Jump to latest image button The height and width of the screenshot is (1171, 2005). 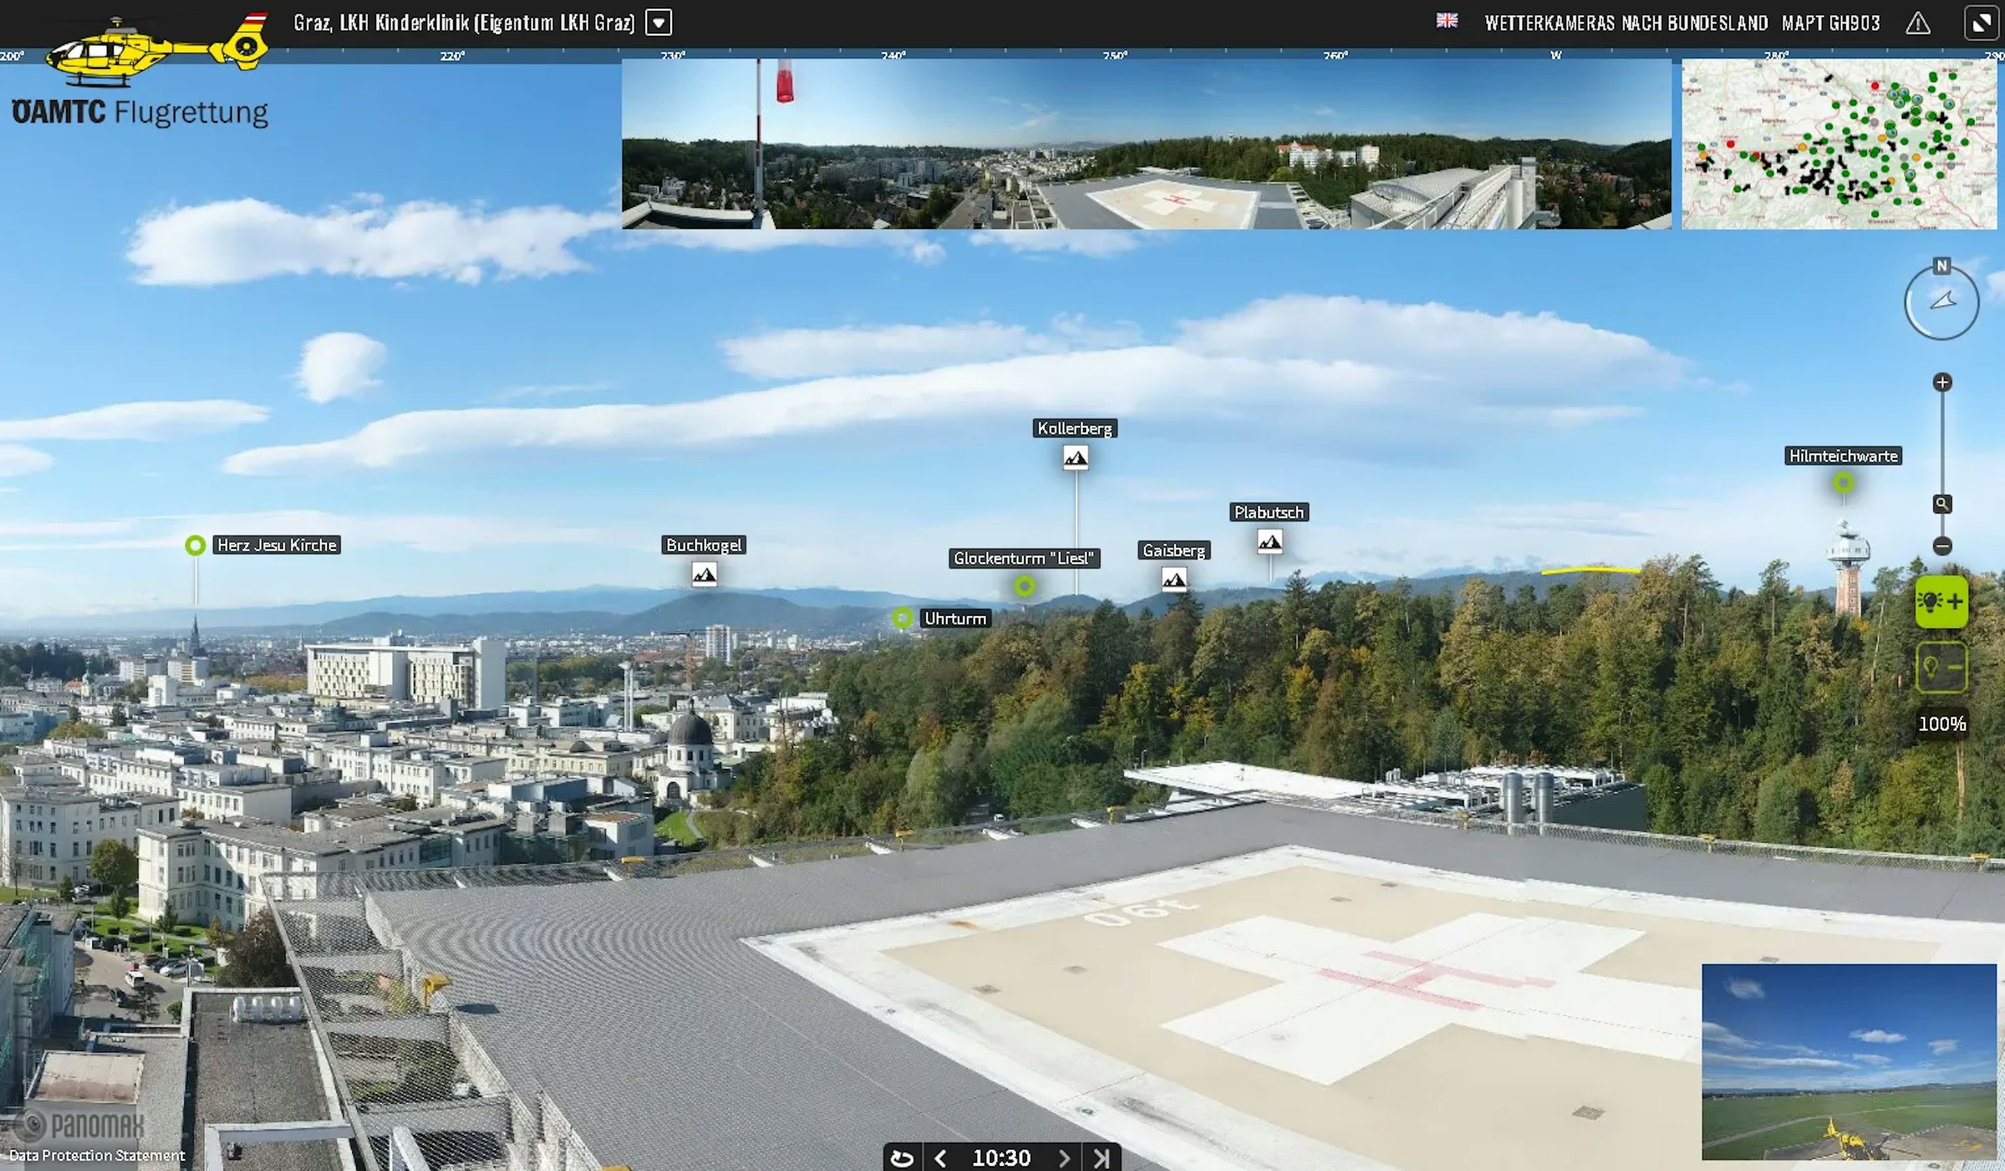tap(1101, 1157)
